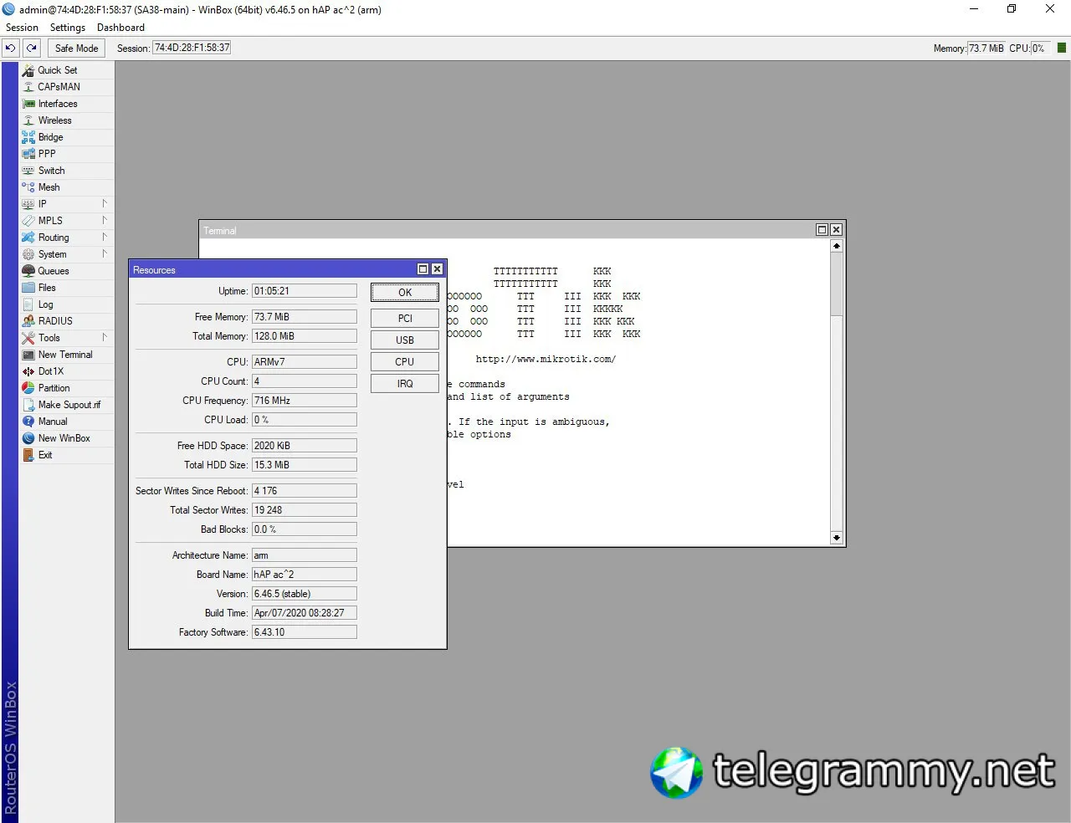This screenshot has width=1071, height=823.
Task: Click the USB button
Action: [405, 340]
